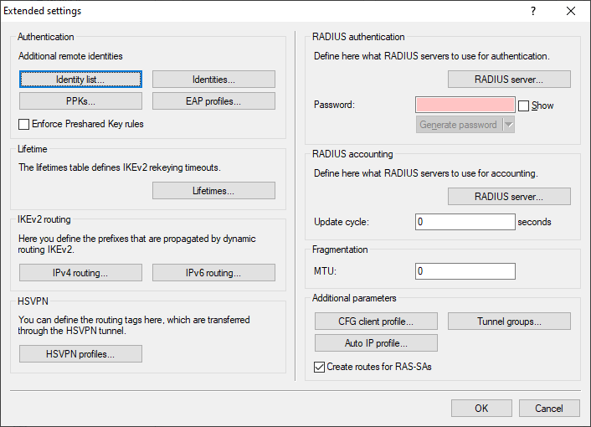Open RADIUS server for accounting
591x427 pixels.
click(509, 197)
